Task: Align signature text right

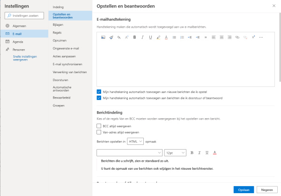Action: click(229, 38)
